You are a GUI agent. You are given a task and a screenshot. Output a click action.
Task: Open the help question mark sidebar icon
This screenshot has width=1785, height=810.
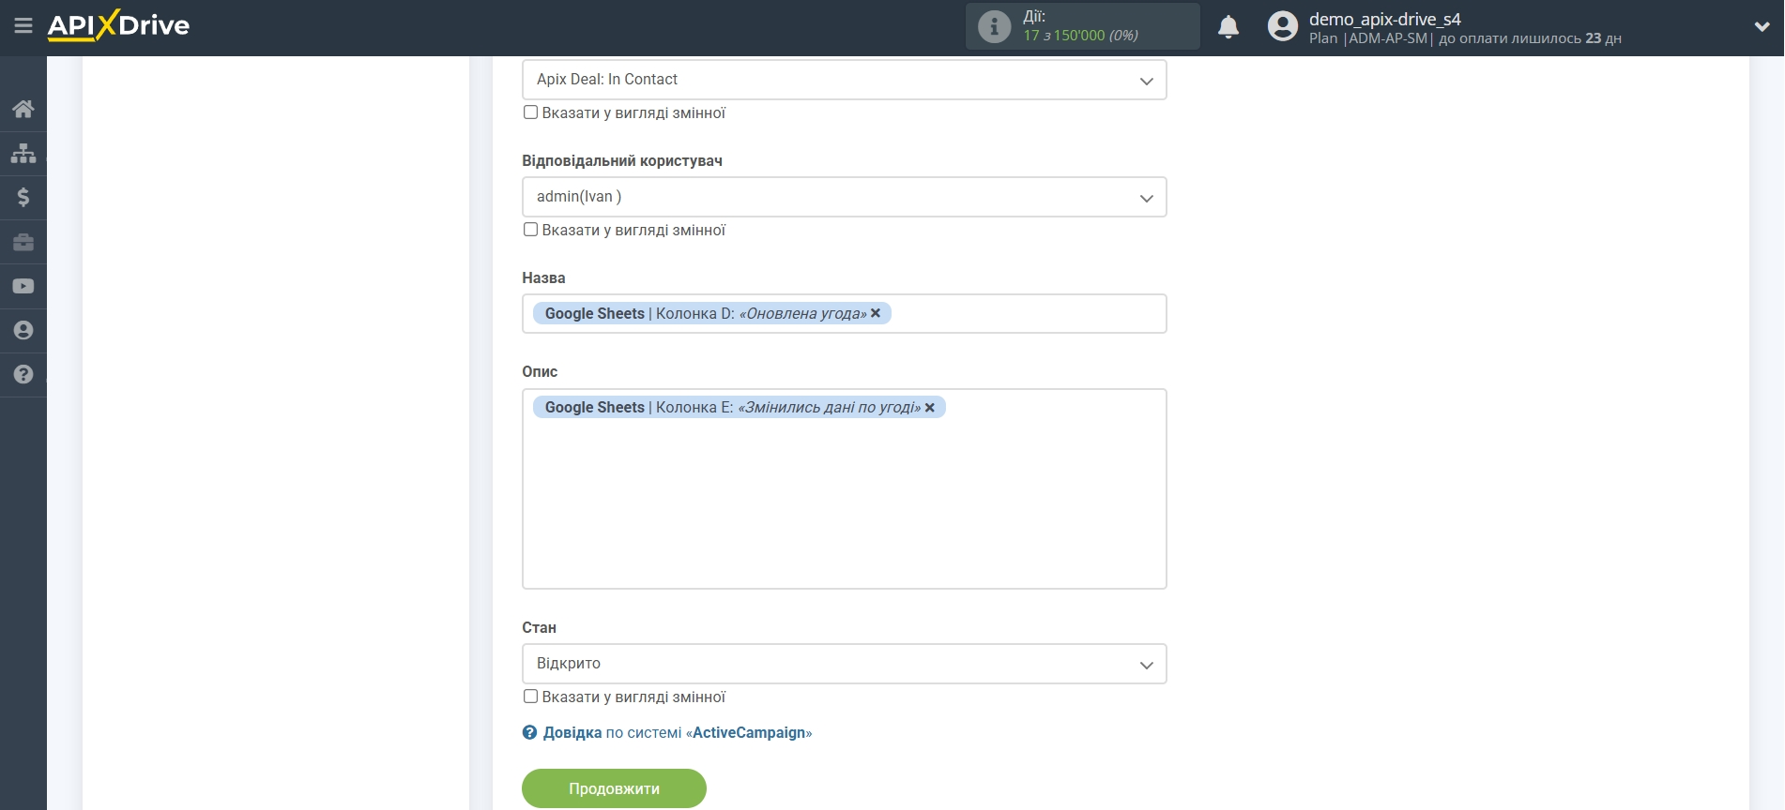(23, 374)
